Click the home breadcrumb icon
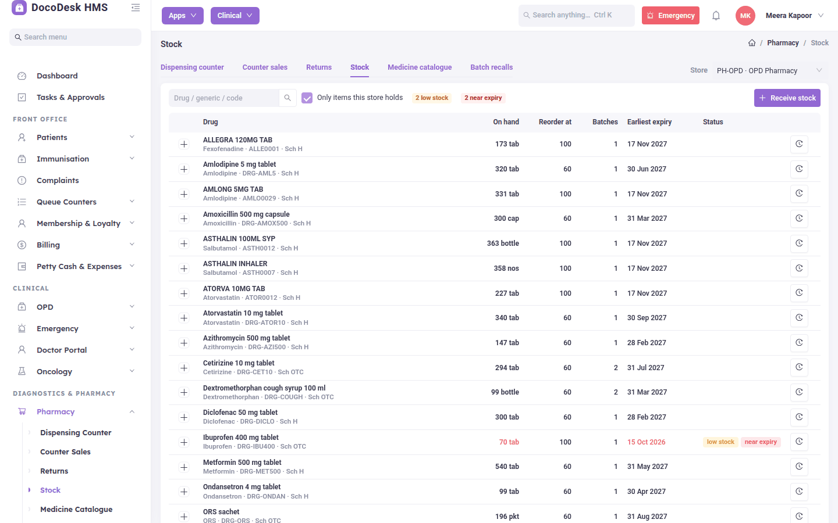The height and width of the screenshot is (523, 838). point(752,43)
